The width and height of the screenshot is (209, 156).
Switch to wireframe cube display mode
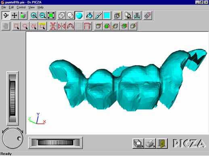(x=62, y=15)
